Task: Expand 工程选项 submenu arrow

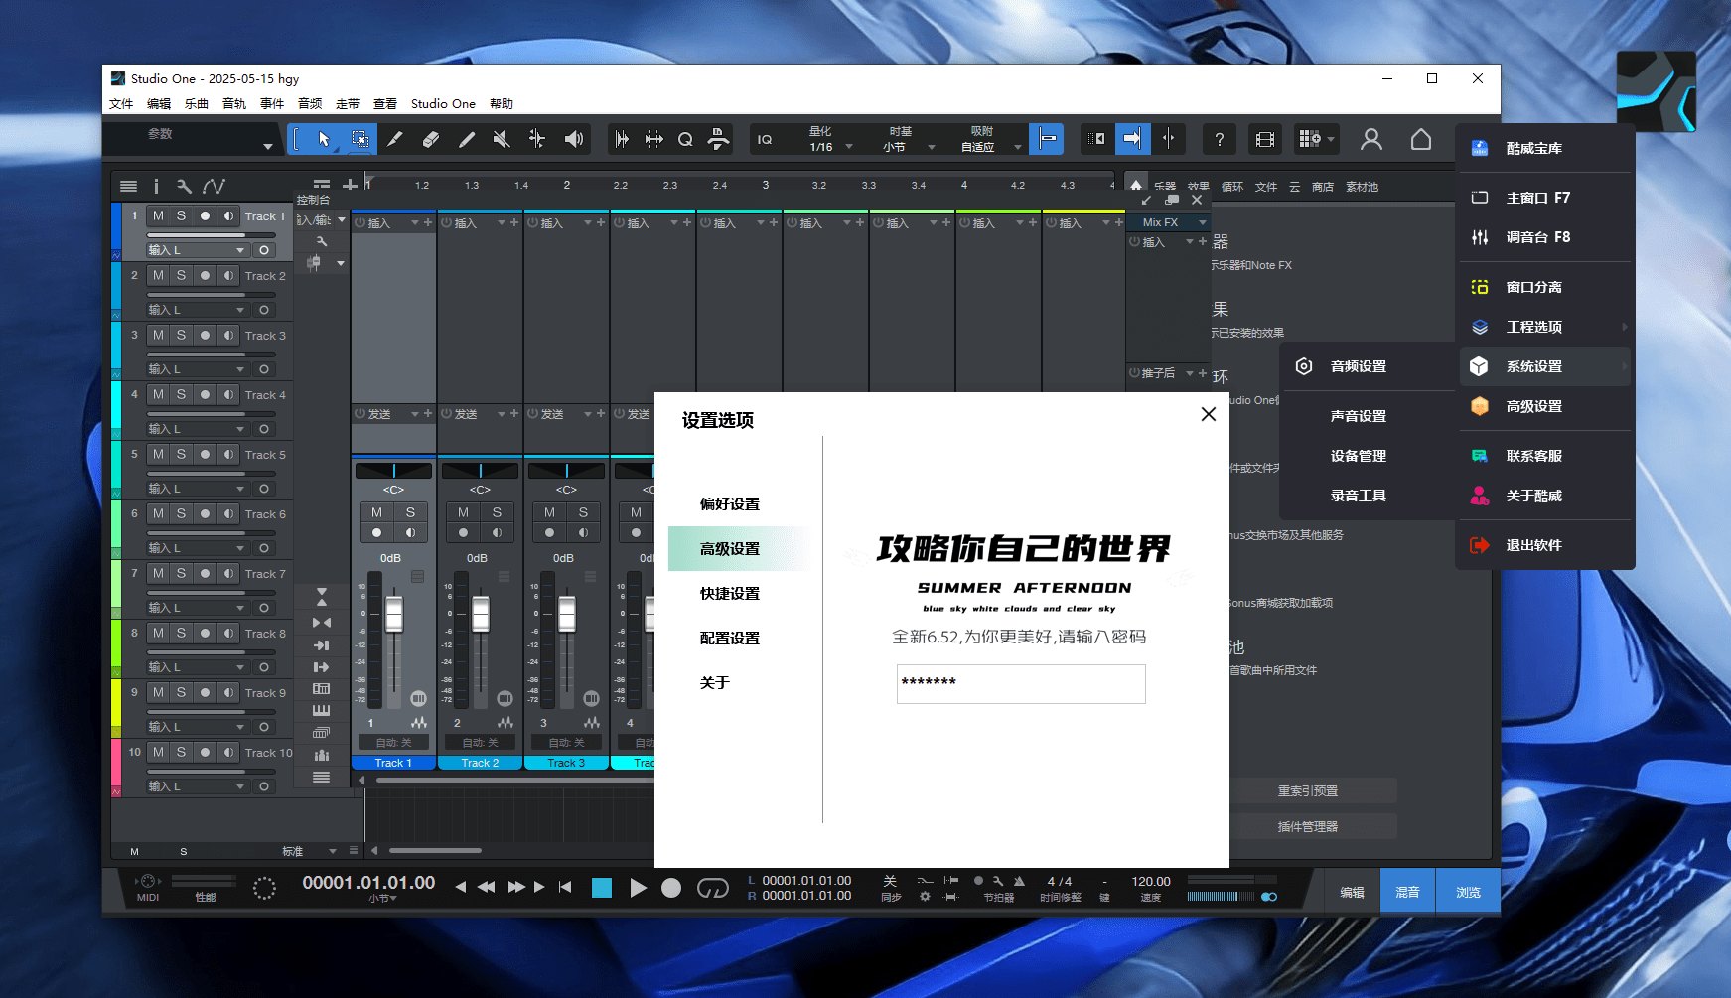Action: (x=1625, y=327)
